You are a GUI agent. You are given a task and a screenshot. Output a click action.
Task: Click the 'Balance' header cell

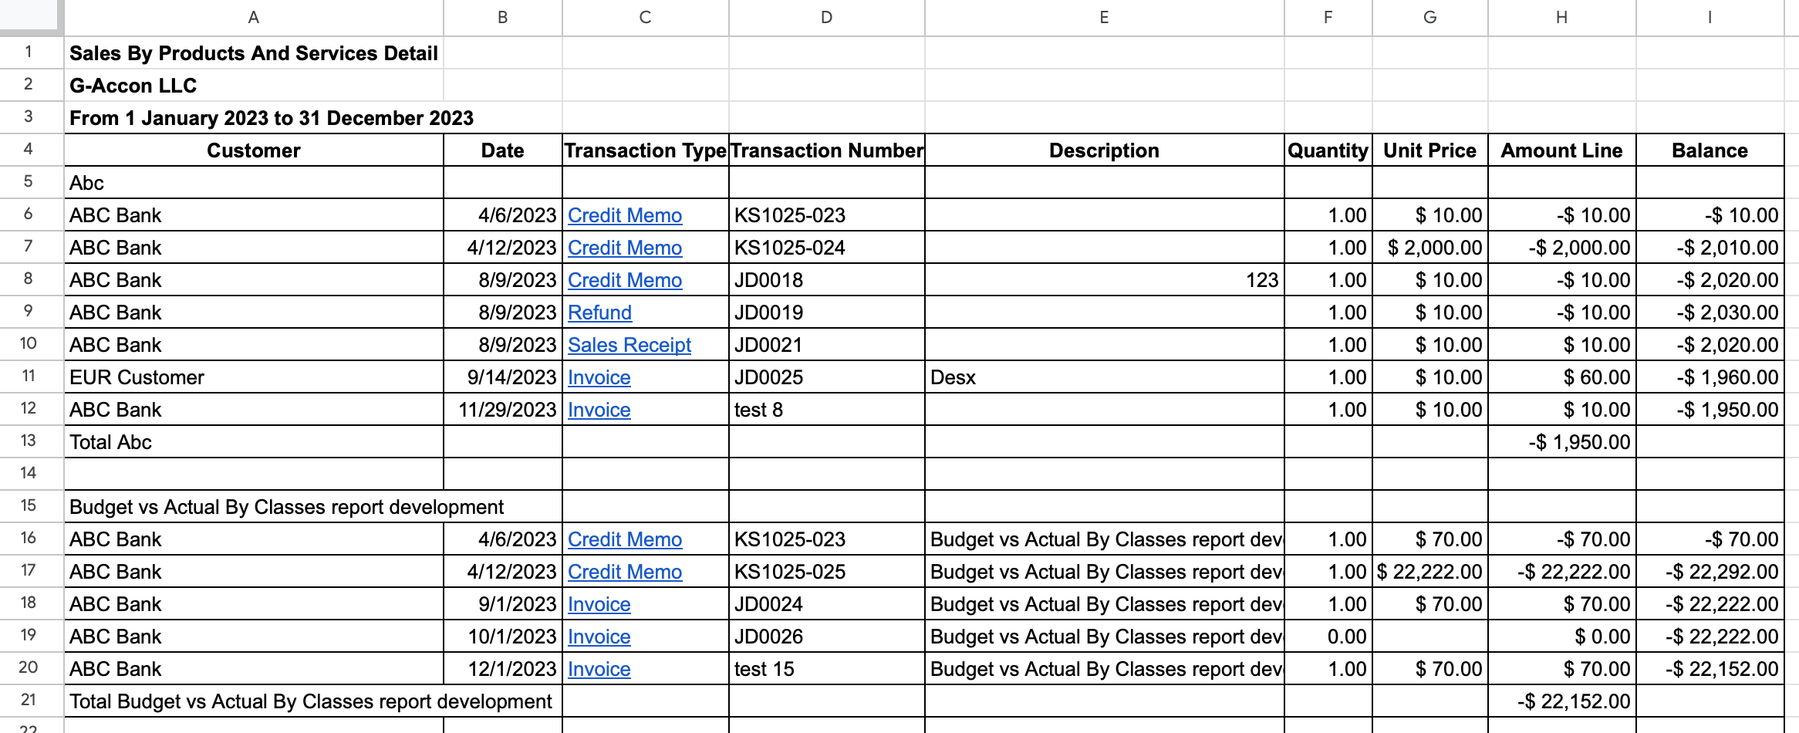[x=1710, y=150]
